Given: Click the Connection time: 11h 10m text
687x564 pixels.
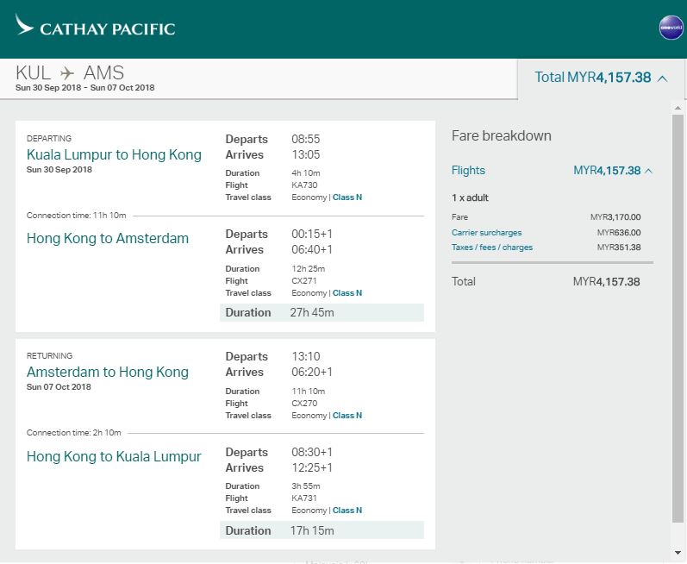Looking at the screenshot, I should point(76,216).
